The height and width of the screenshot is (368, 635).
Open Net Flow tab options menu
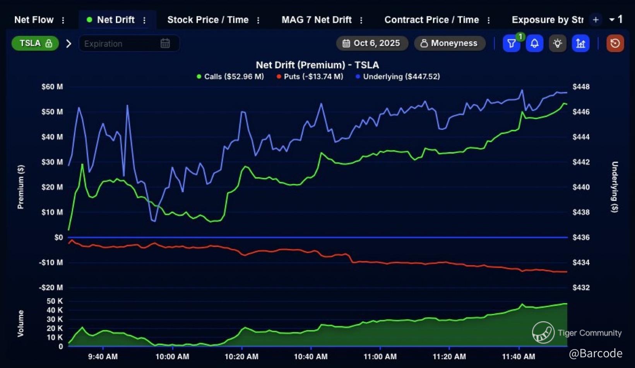click(63, 20)
